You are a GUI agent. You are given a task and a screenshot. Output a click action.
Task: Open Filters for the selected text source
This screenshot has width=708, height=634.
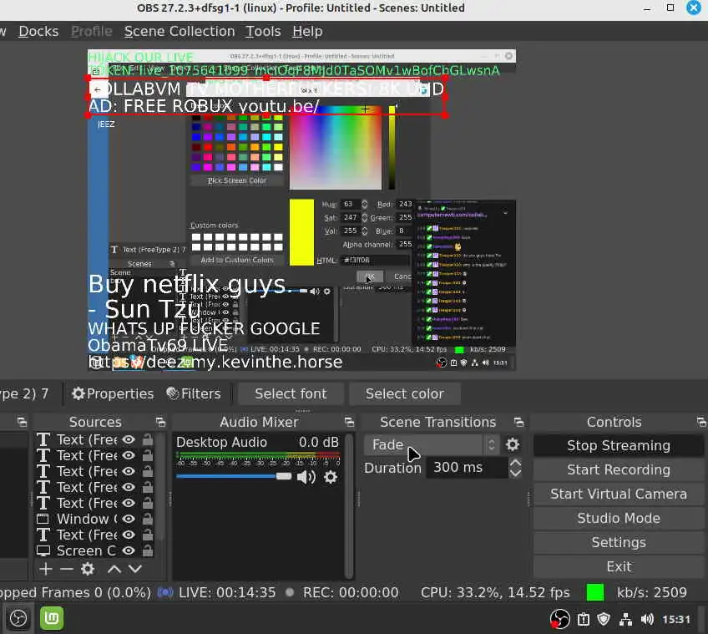[194, 393]
